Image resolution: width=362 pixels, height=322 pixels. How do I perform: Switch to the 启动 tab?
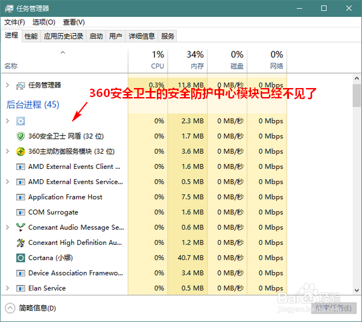pyautogui.click(x=96, y=36)
